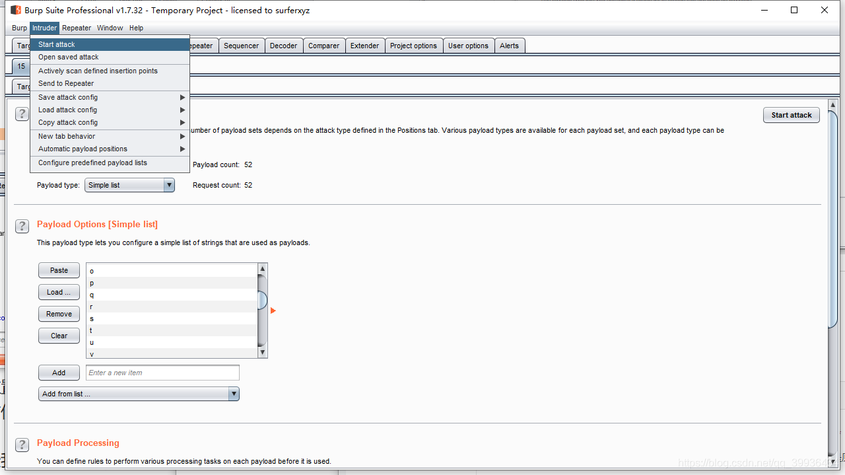The image size is (845, 475).
Task: Open the Window menu
Action: pos(110,28)
